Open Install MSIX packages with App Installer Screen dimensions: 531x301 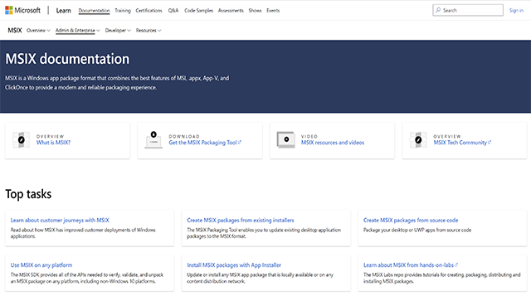(234, 265)
